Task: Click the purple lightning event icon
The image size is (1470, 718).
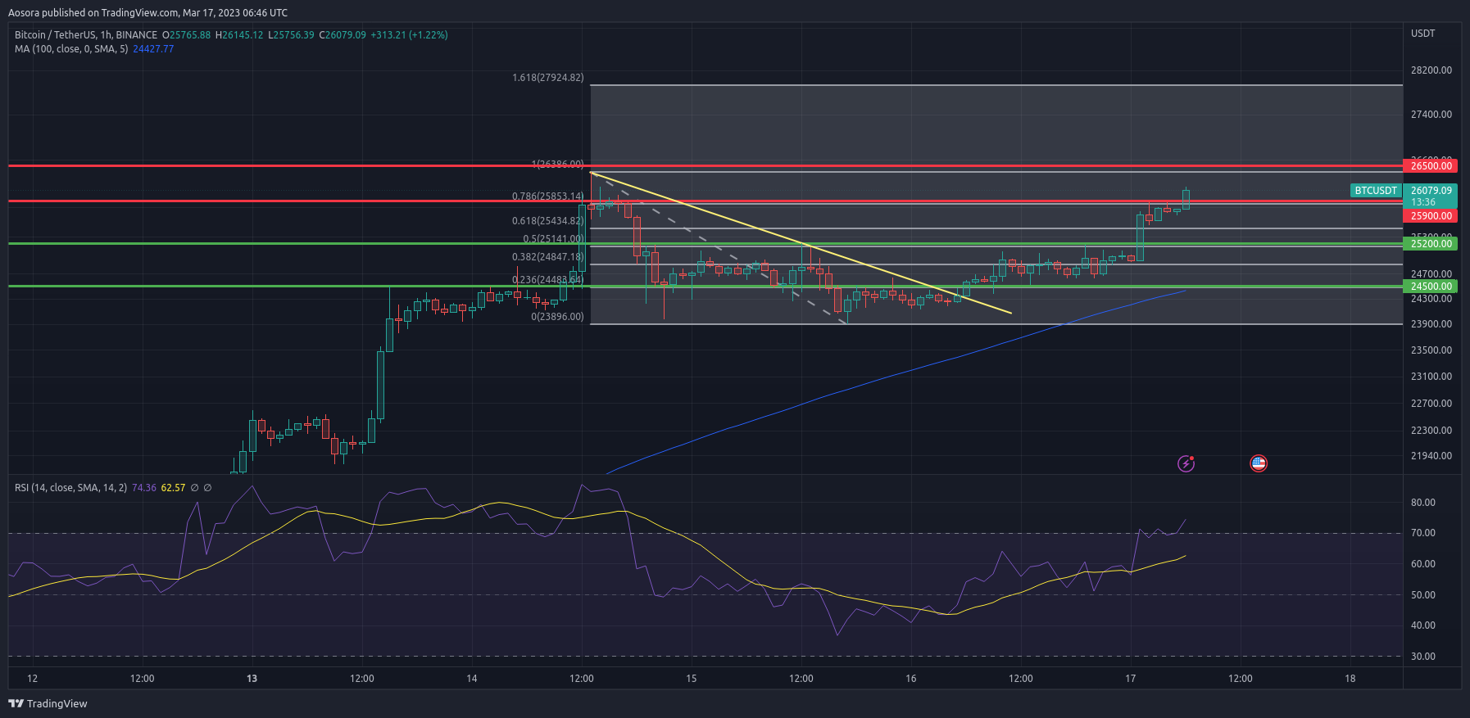Action: [1186, 463]
